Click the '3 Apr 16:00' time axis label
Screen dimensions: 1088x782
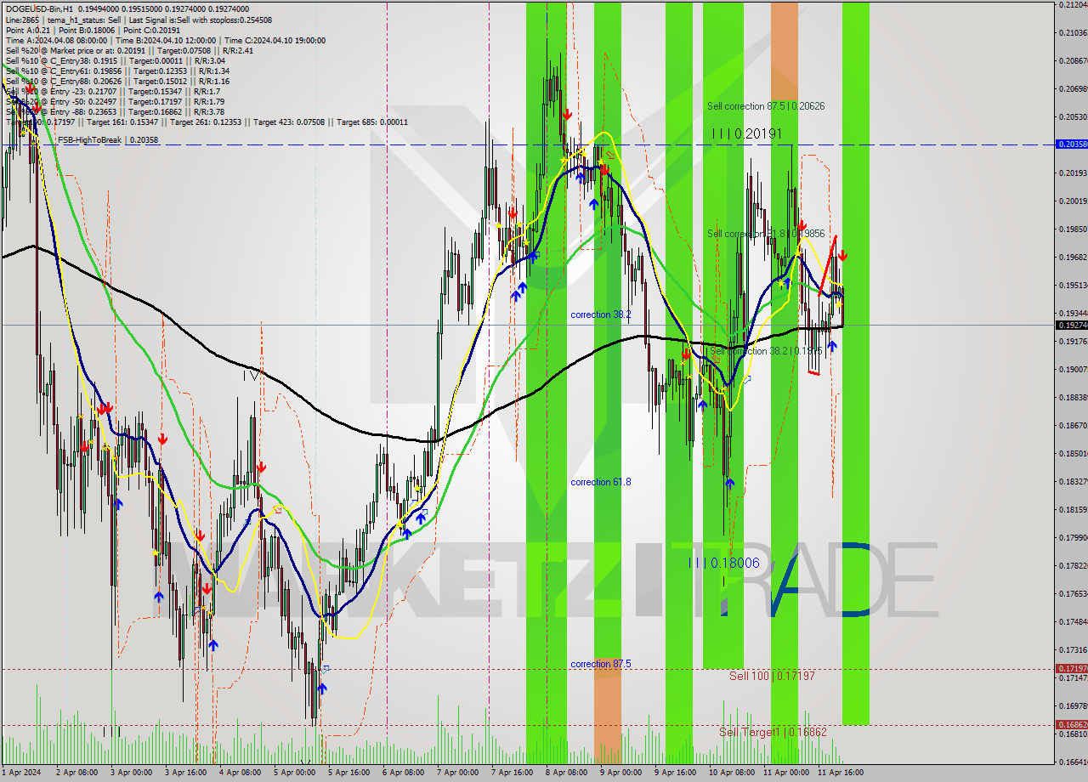click(x=186, y=773)
